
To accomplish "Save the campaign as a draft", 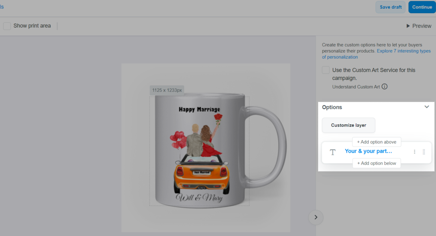I will (390, 7).
